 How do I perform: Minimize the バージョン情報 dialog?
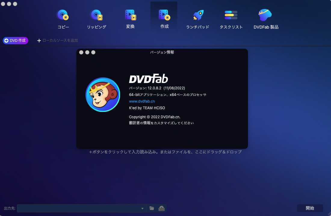click(87, 52)
